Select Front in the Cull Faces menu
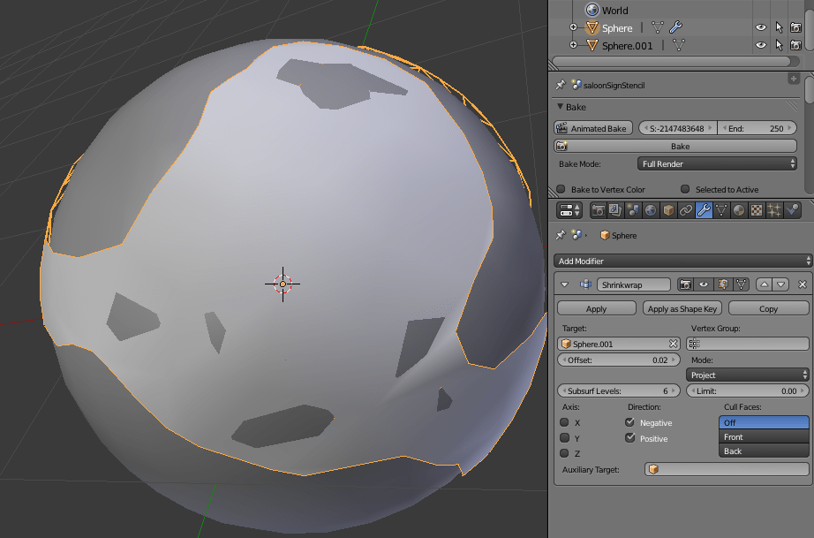Viewport: 814px width, 538px height. (x=762, y=436)
